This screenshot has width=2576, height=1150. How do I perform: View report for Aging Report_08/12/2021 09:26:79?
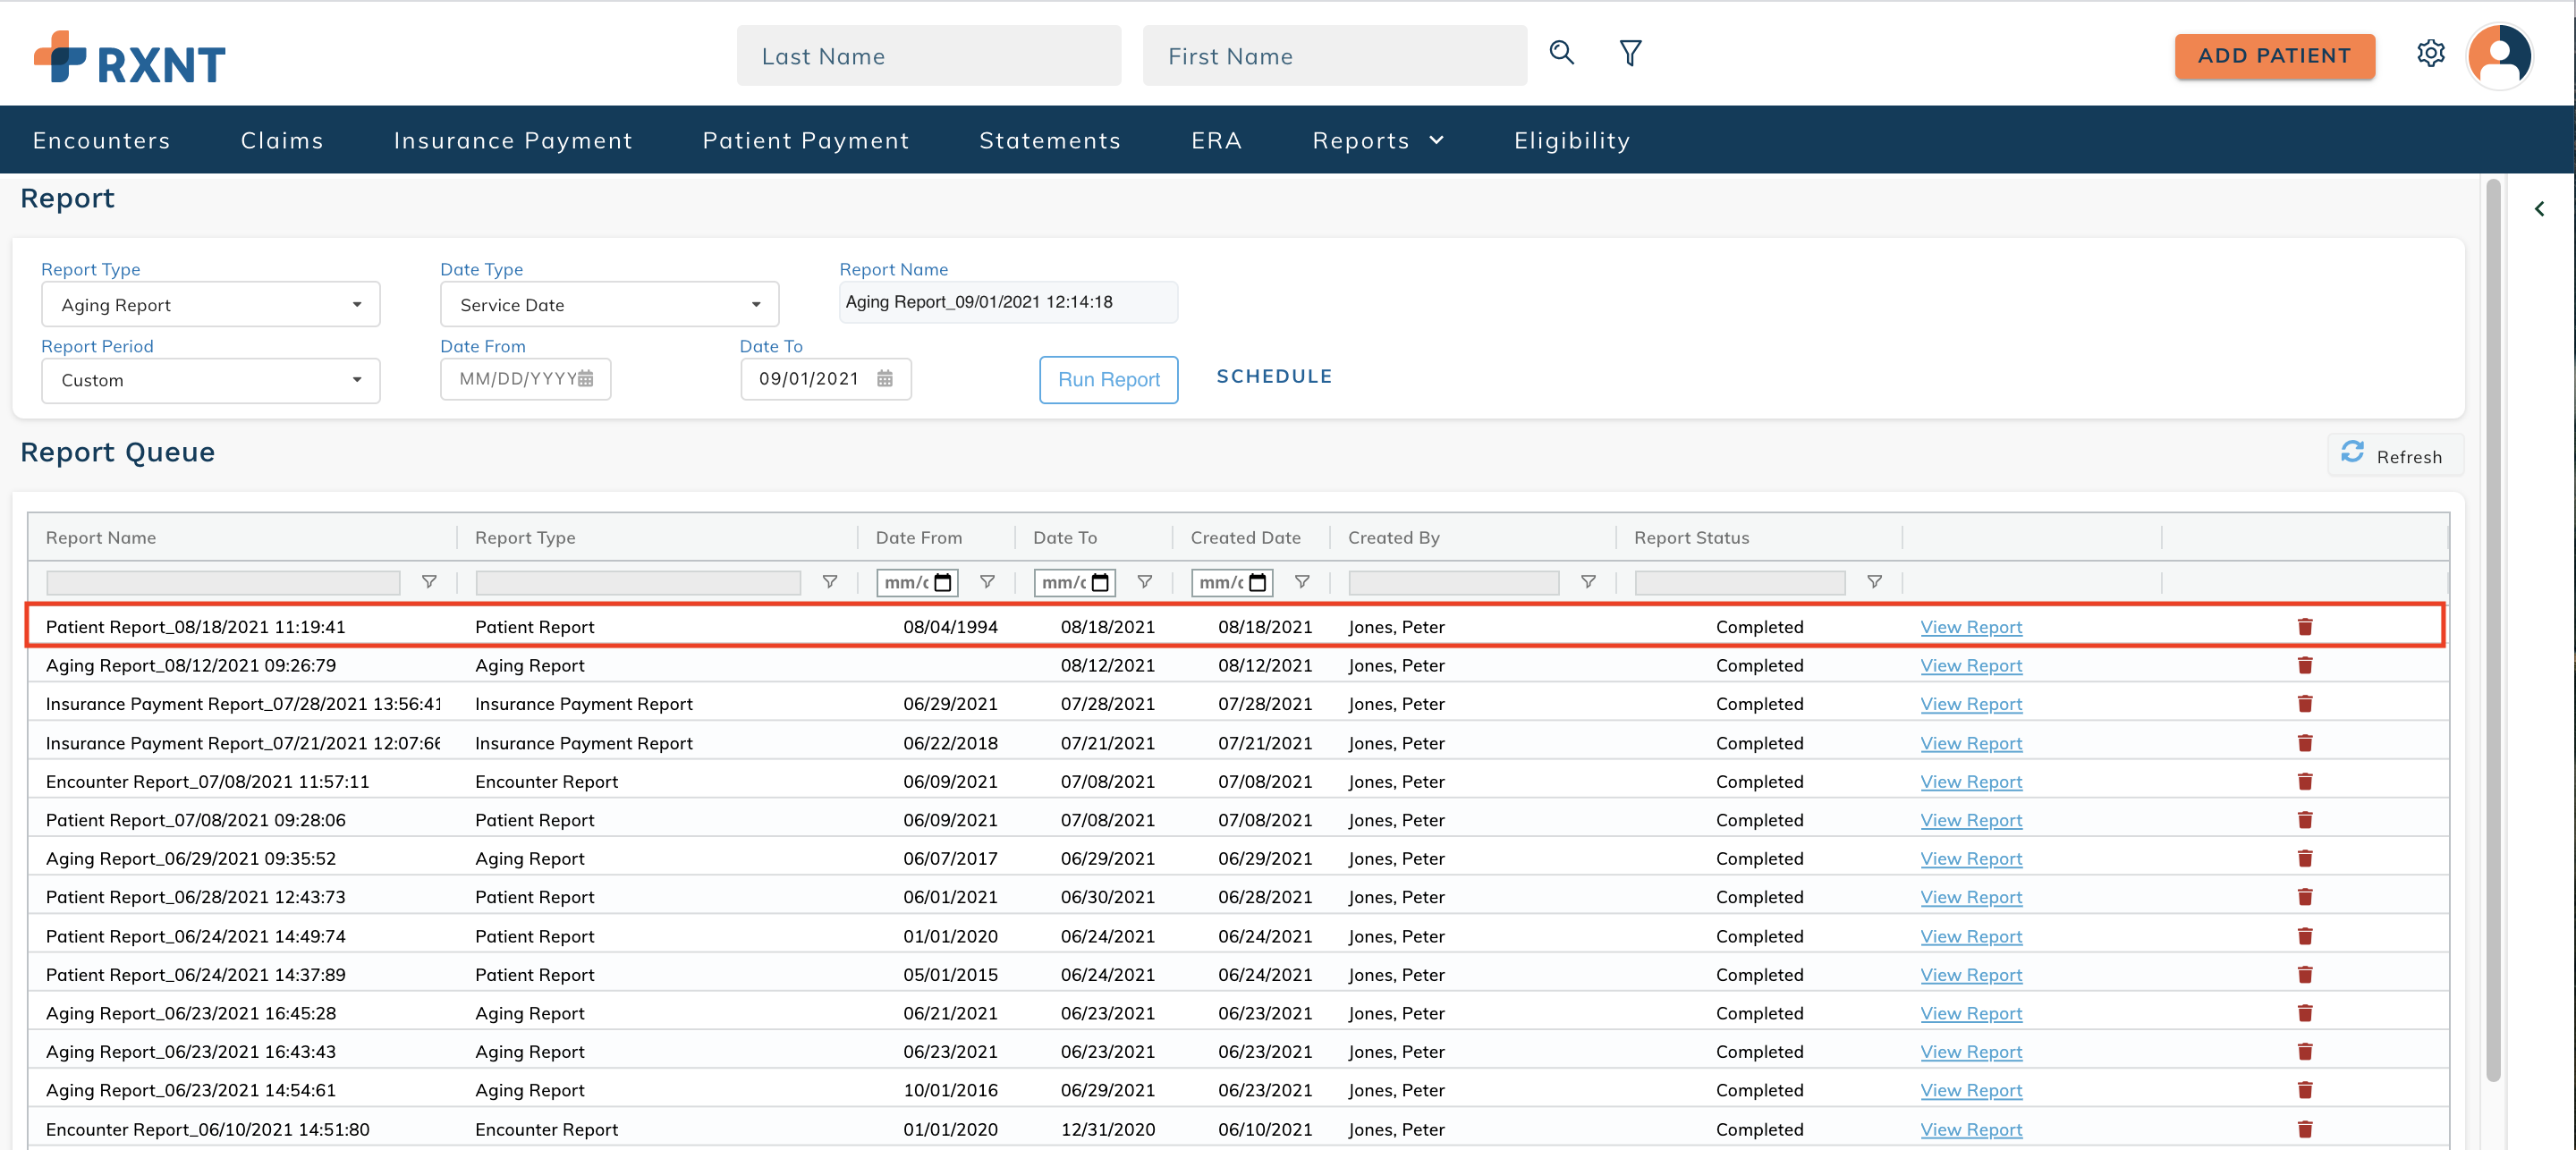point(1970,665)
